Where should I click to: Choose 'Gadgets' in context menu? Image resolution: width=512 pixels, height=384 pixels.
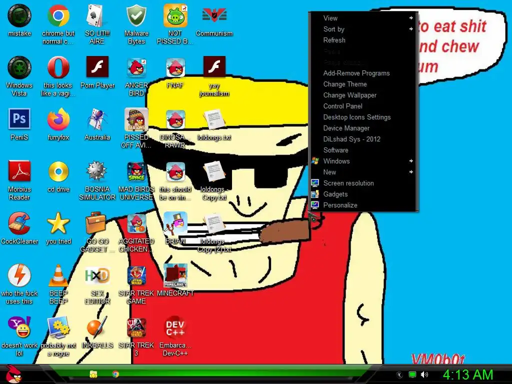(363, 194)
